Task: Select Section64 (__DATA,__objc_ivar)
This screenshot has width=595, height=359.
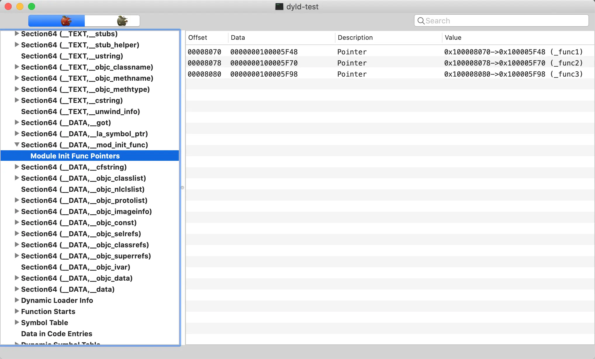Action: pos(75,267)
